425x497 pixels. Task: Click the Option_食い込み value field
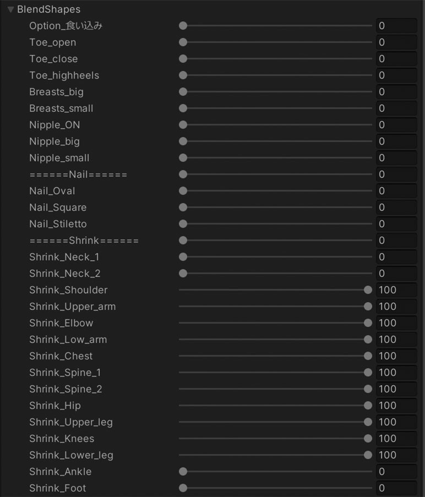(396, 26)
